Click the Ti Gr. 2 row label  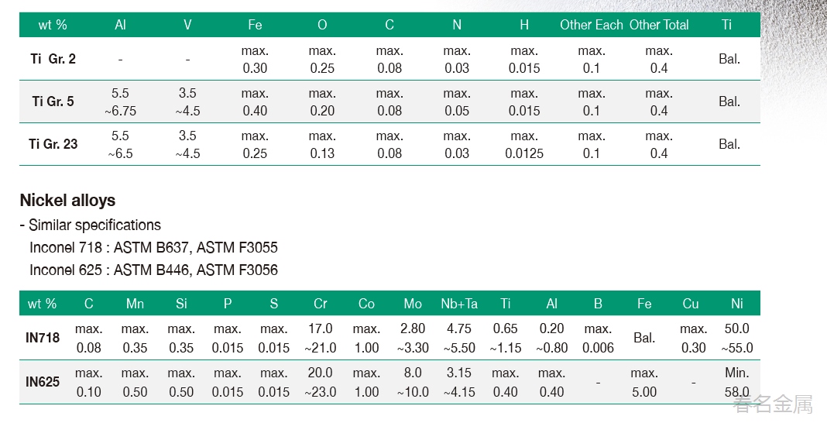(53, 59)
